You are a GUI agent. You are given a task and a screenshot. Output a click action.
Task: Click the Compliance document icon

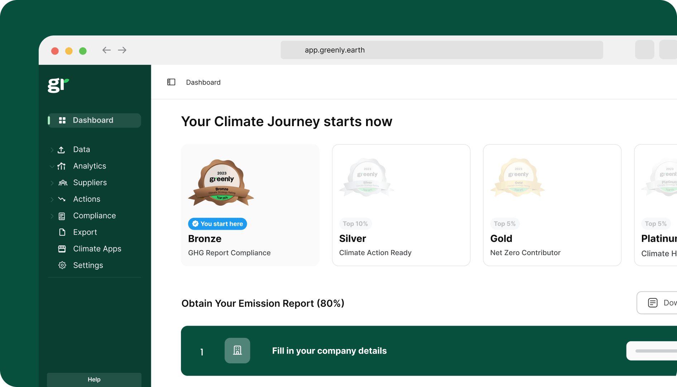[62, 216]
